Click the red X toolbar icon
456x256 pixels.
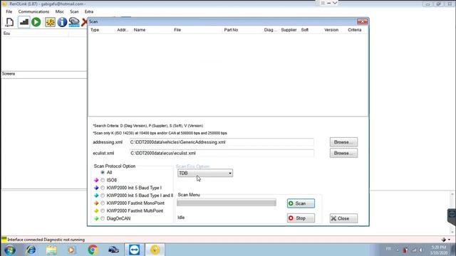[x=84, y=22]
